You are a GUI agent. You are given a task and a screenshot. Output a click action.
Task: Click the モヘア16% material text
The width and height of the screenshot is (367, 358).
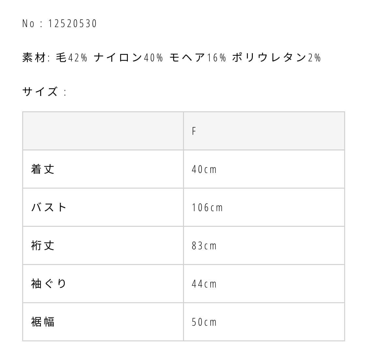pos(198,58)
